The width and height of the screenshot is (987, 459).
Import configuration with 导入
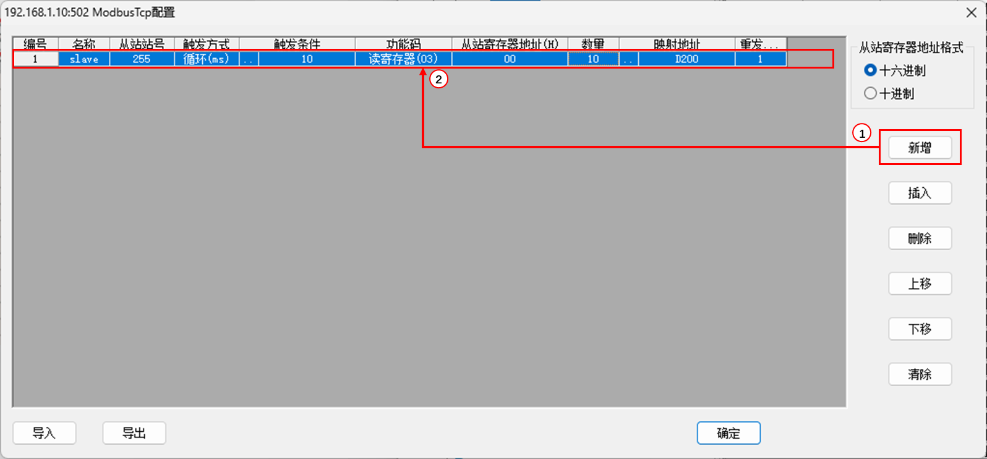(44, 433)
